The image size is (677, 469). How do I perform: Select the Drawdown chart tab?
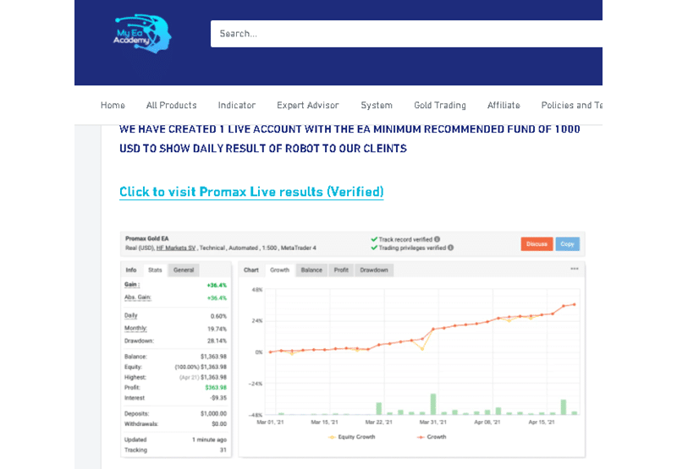pos(374,270)
